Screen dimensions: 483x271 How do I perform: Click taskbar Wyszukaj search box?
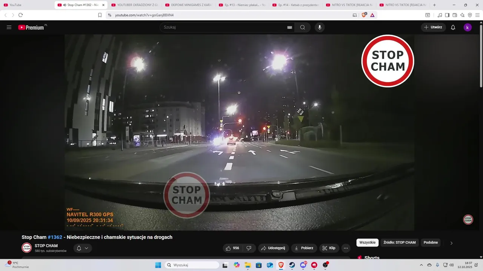pos(192,265)
